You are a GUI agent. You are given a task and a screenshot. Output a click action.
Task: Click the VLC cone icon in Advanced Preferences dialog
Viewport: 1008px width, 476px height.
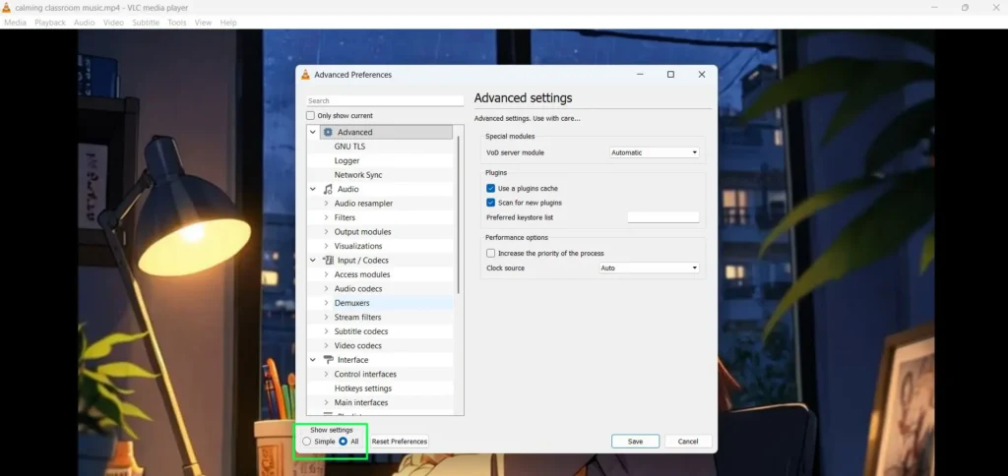tap(305, 75)
